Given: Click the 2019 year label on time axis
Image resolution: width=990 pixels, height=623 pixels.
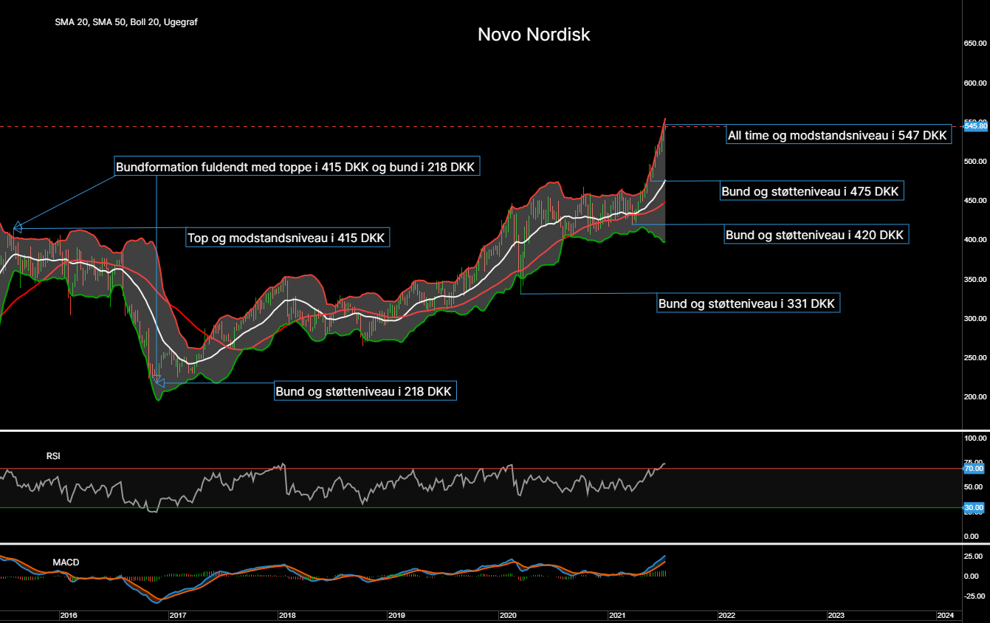Looking at the screenshot, I should tap(396, 615).
